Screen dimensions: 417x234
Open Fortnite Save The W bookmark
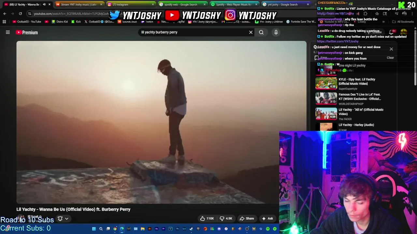(x=301, y=22)
